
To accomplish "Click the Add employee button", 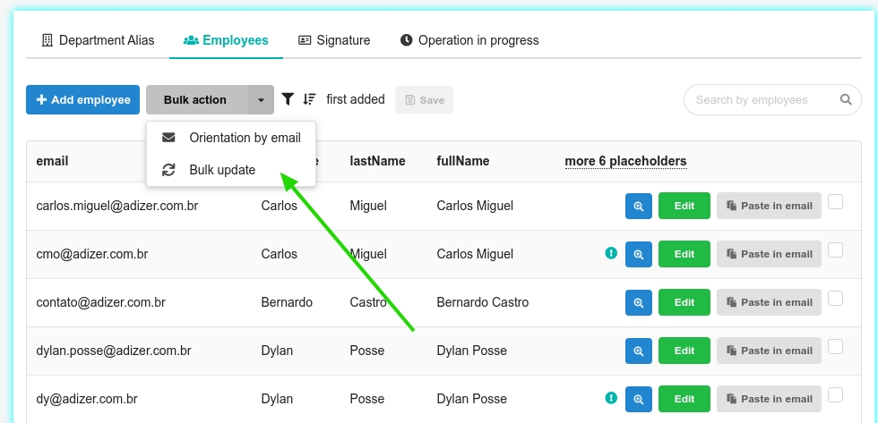I will 82,100.
